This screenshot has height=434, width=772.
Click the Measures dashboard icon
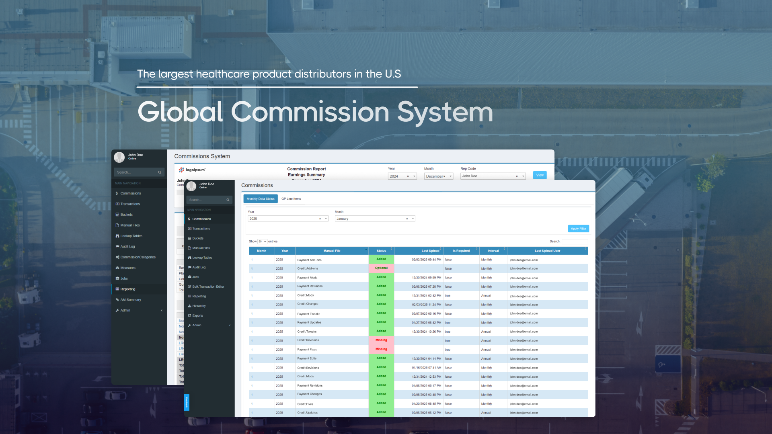[x=117, y=268]
